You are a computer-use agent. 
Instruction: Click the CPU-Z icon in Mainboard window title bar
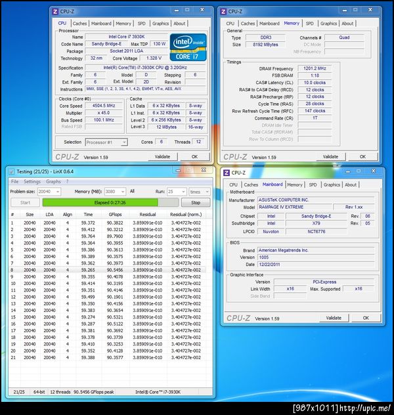227,173
